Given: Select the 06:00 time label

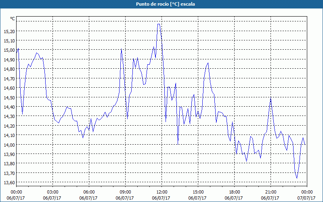Looking at the screenshot, I should (89, 192).
